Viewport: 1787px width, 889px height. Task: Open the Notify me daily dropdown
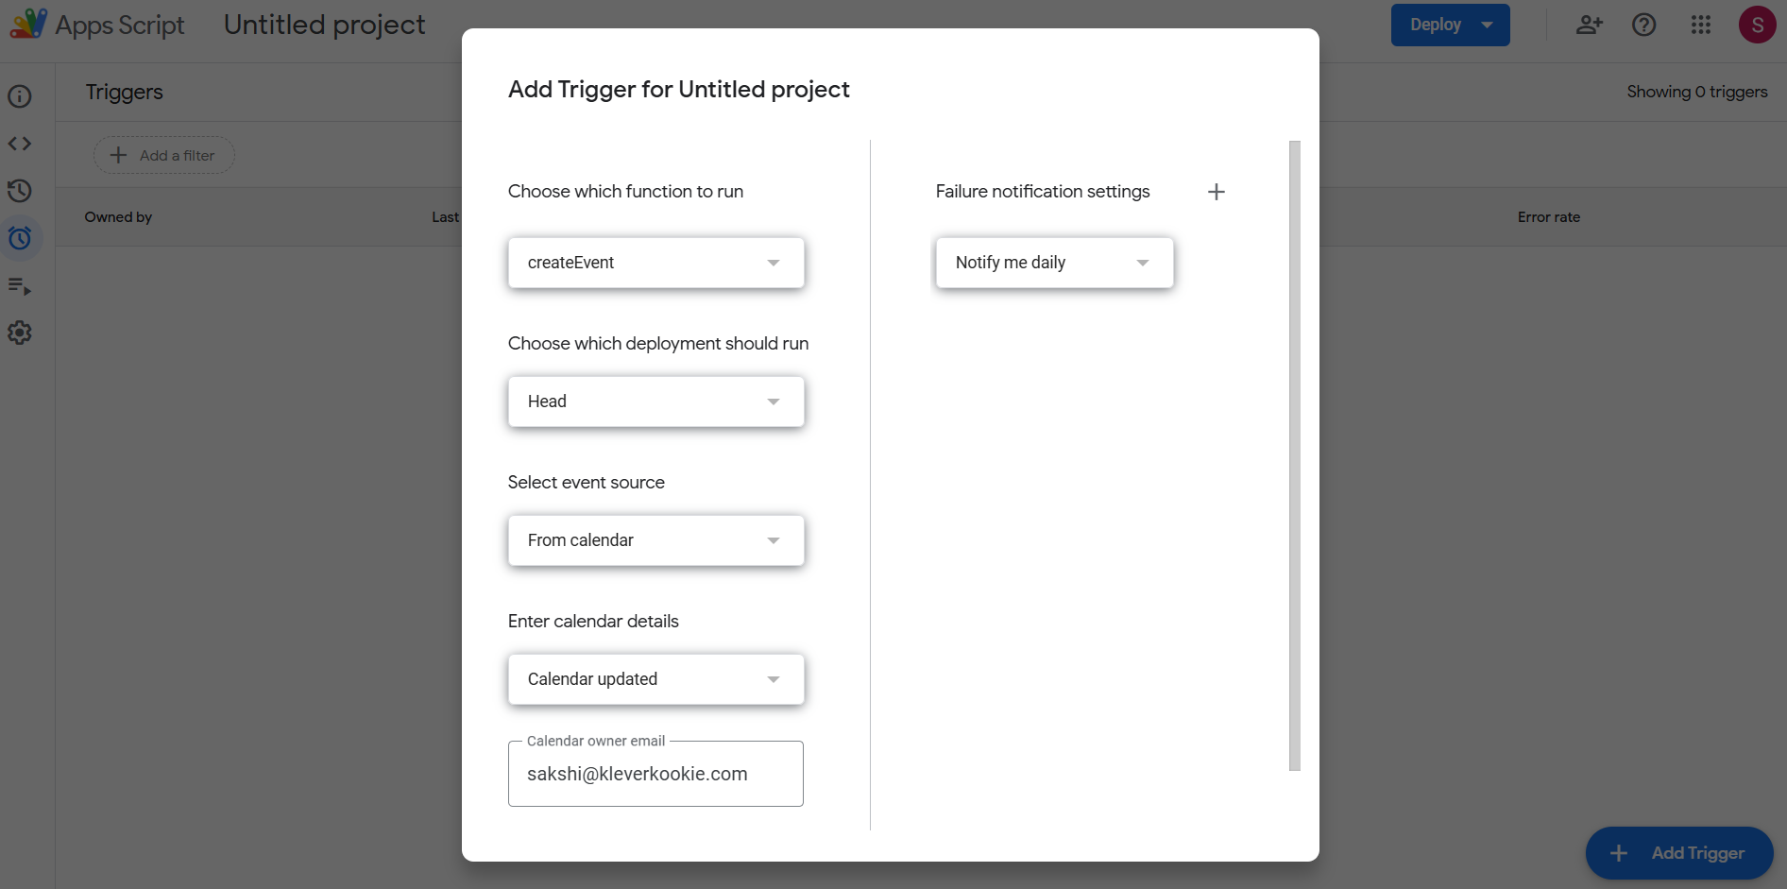click(1053, 263)
